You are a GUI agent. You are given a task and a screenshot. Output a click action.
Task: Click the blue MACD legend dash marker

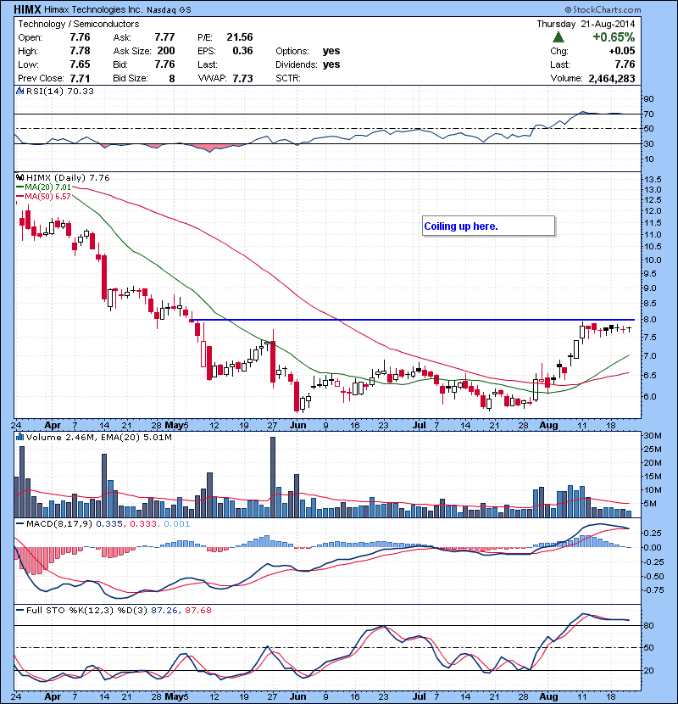point(20,523)
